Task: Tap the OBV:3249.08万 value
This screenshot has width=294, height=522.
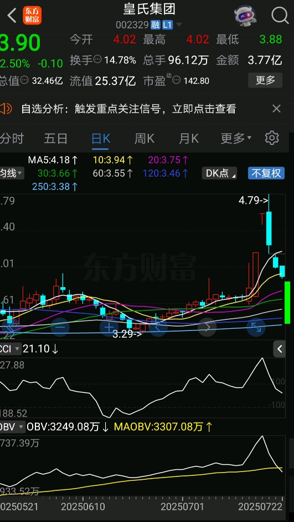Action: tap(68, 427)
